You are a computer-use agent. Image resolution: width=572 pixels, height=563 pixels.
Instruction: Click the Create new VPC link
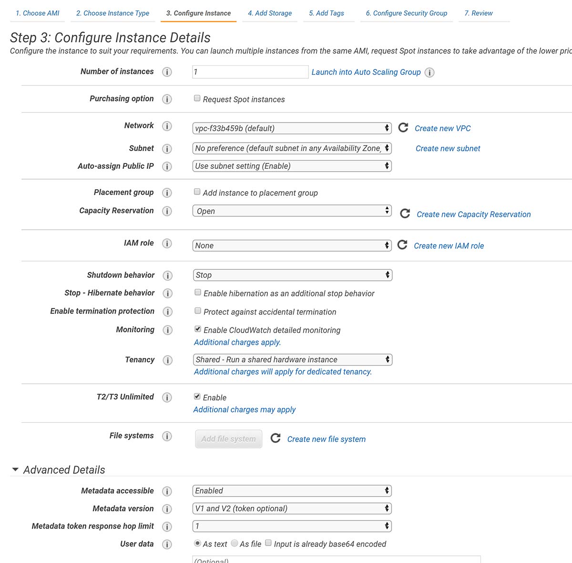pos(443,128)
